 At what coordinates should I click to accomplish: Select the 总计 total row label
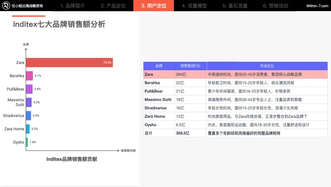[159, 133]
